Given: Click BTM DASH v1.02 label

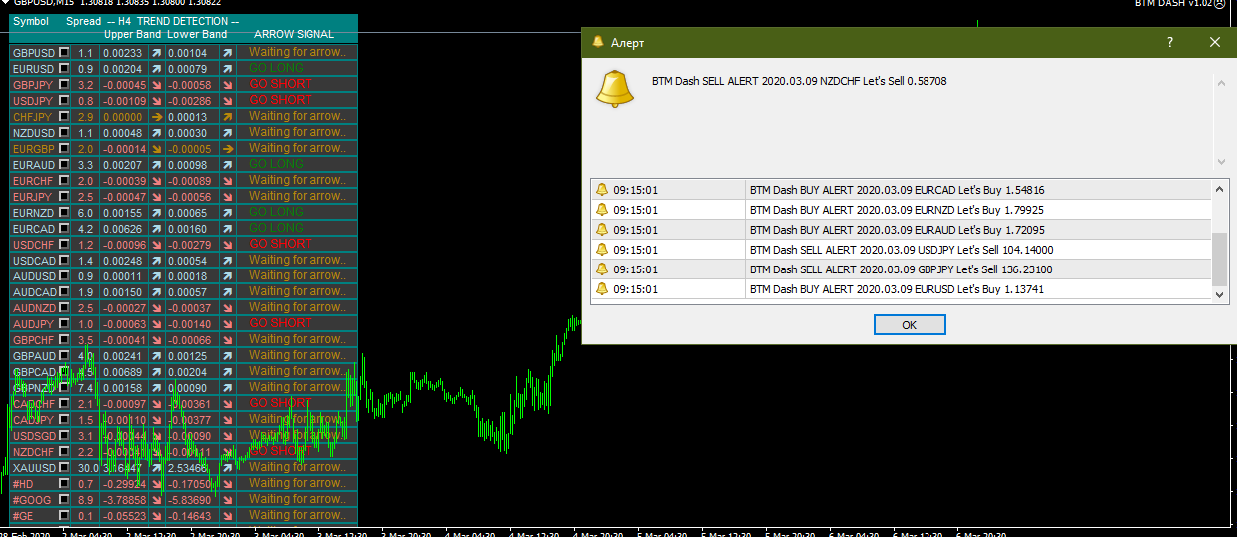Looking at the screenshot, I should (1174, 3).
